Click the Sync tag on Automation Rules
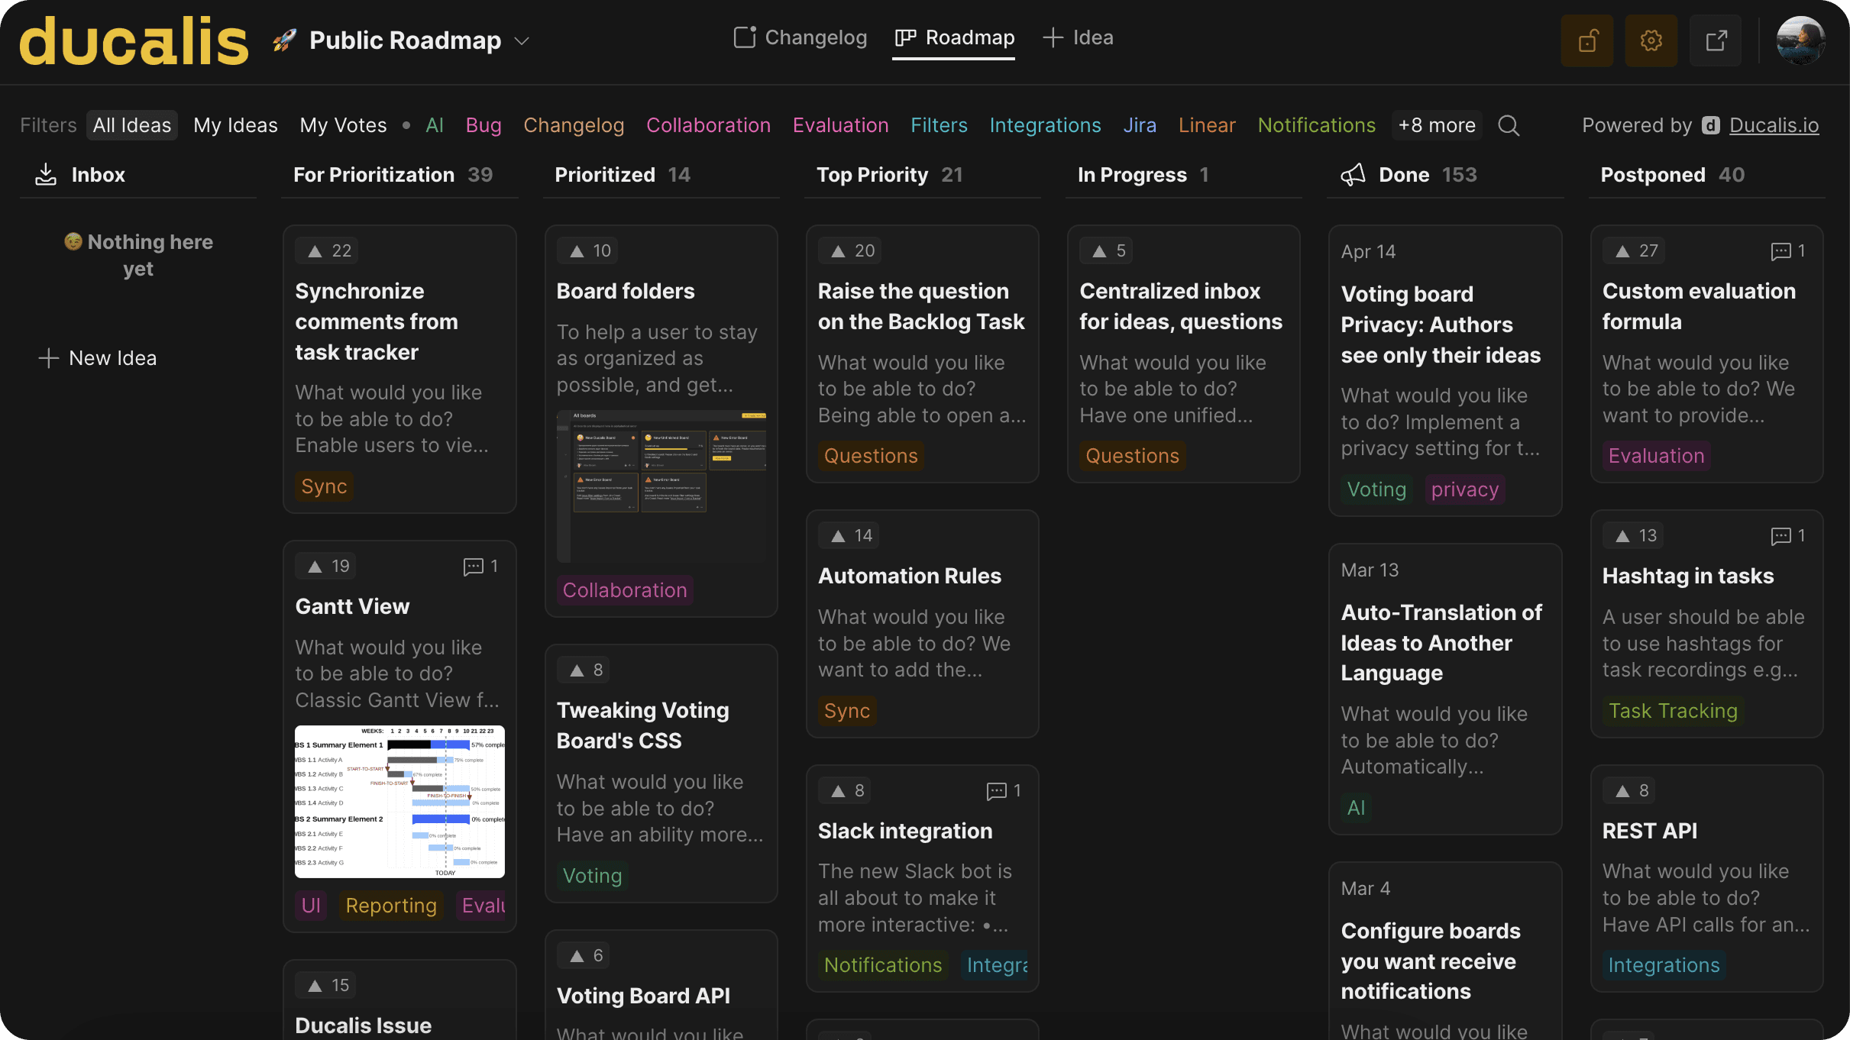The image size is (1850, 1040). (x=847, y=711)
